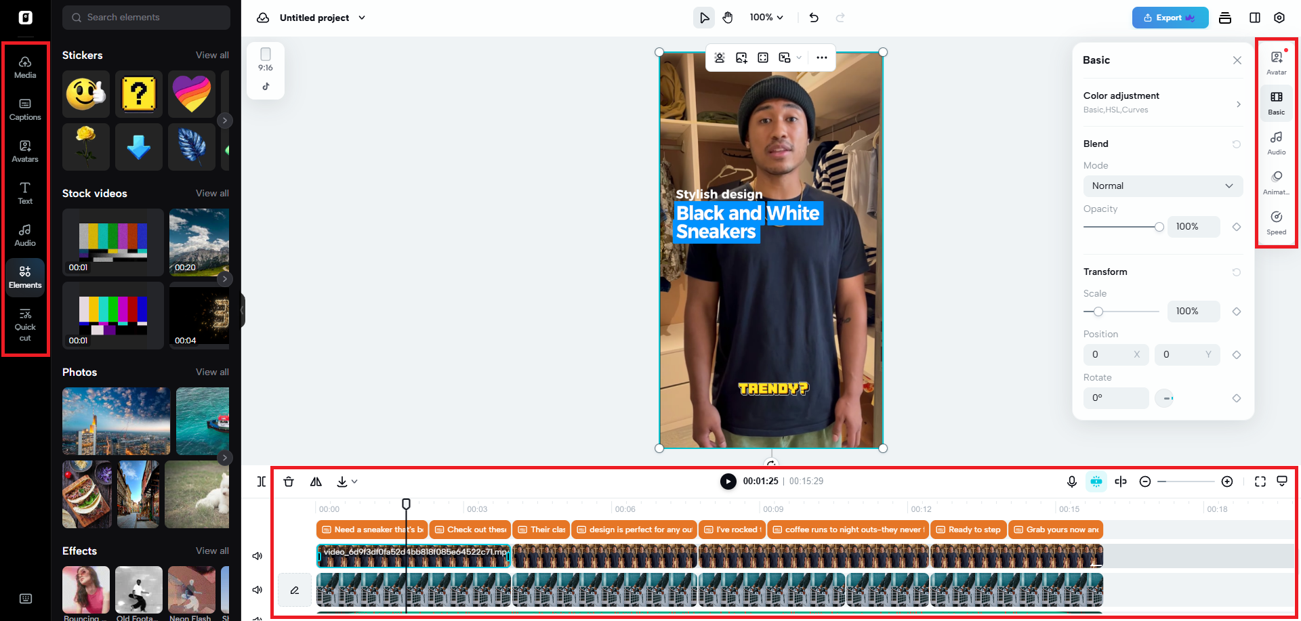This screenshot has height=621, width=1301.
Task: Select the Avatars tool in the left sidebar
Action: tap(25, 151)
